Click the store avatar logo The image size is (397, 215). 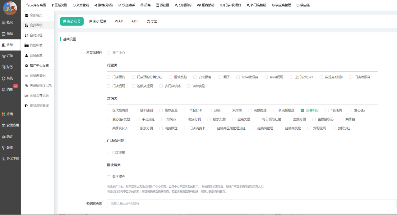click(10, 8)
